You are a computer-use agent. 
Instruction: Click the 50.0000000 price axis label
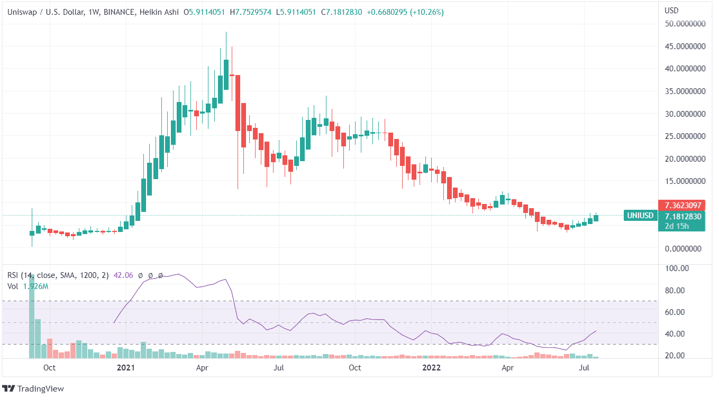tap(685, 24)
